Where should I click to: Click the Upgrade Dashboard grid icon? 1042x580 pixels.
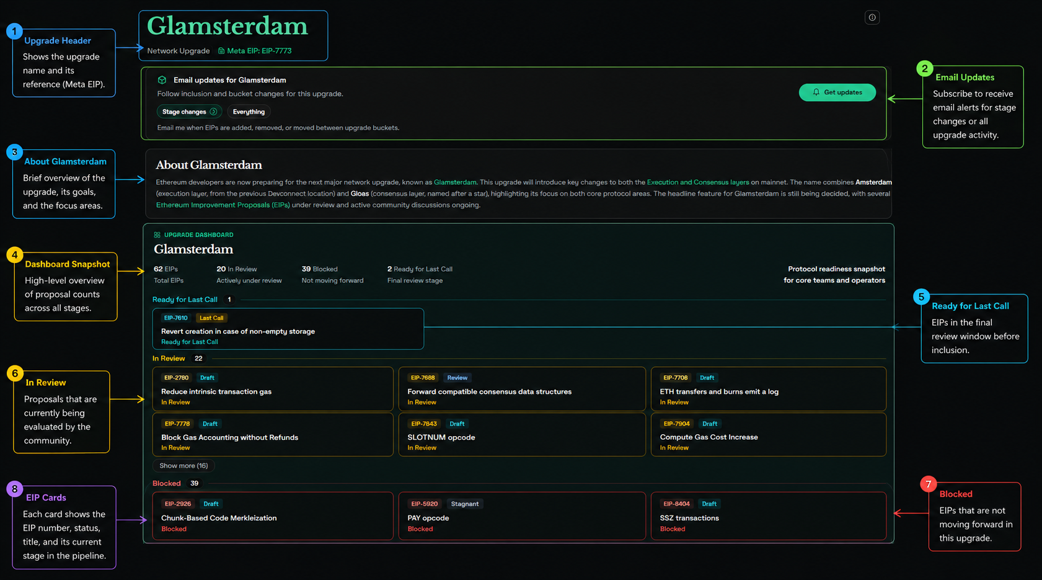pos(157,235)
